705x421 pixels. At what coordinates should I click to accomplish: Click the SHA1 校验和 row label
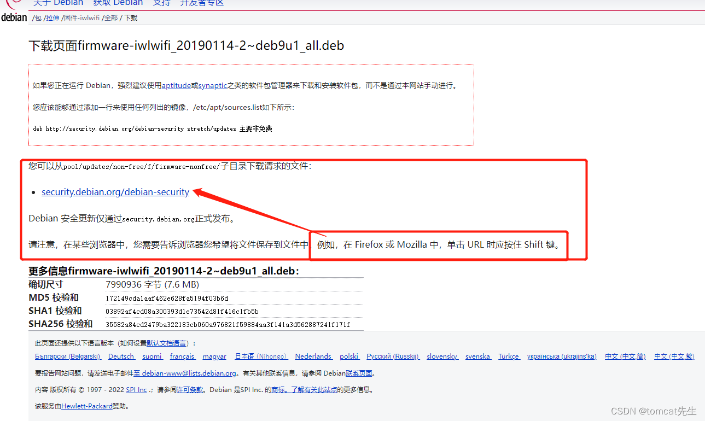click(x=55, y=311)
